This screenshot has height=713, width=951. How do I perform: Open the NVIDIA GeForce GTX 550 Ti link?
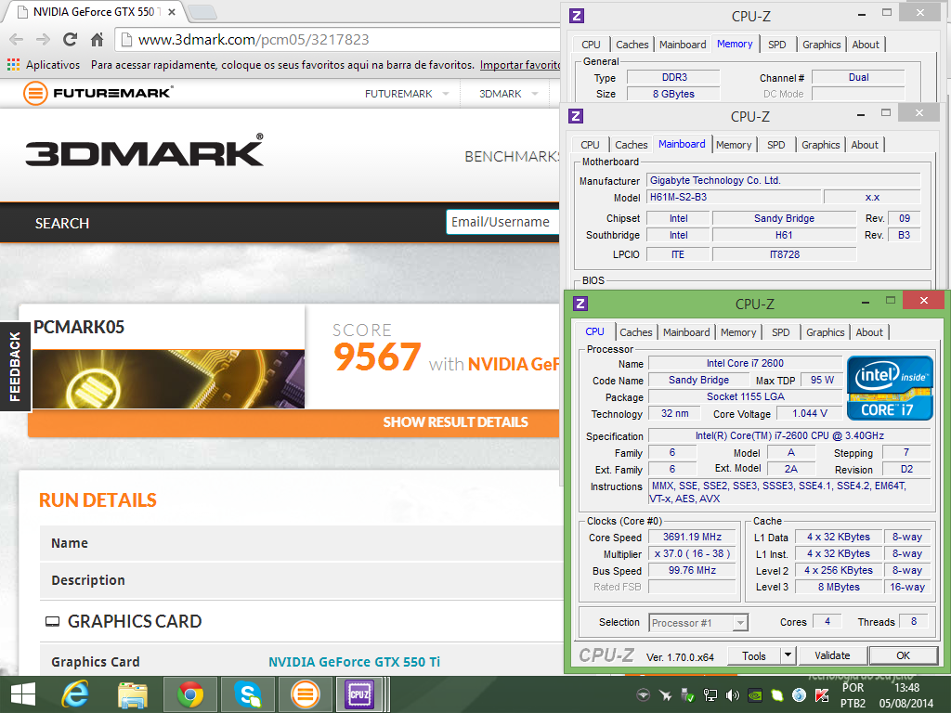click(x=354, y=662)
